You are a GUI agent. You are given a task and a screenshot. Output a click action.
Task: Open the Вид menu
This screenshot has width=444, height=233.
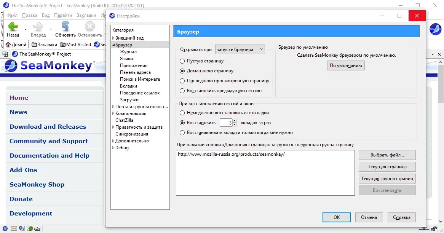click(x=46, y=15)
